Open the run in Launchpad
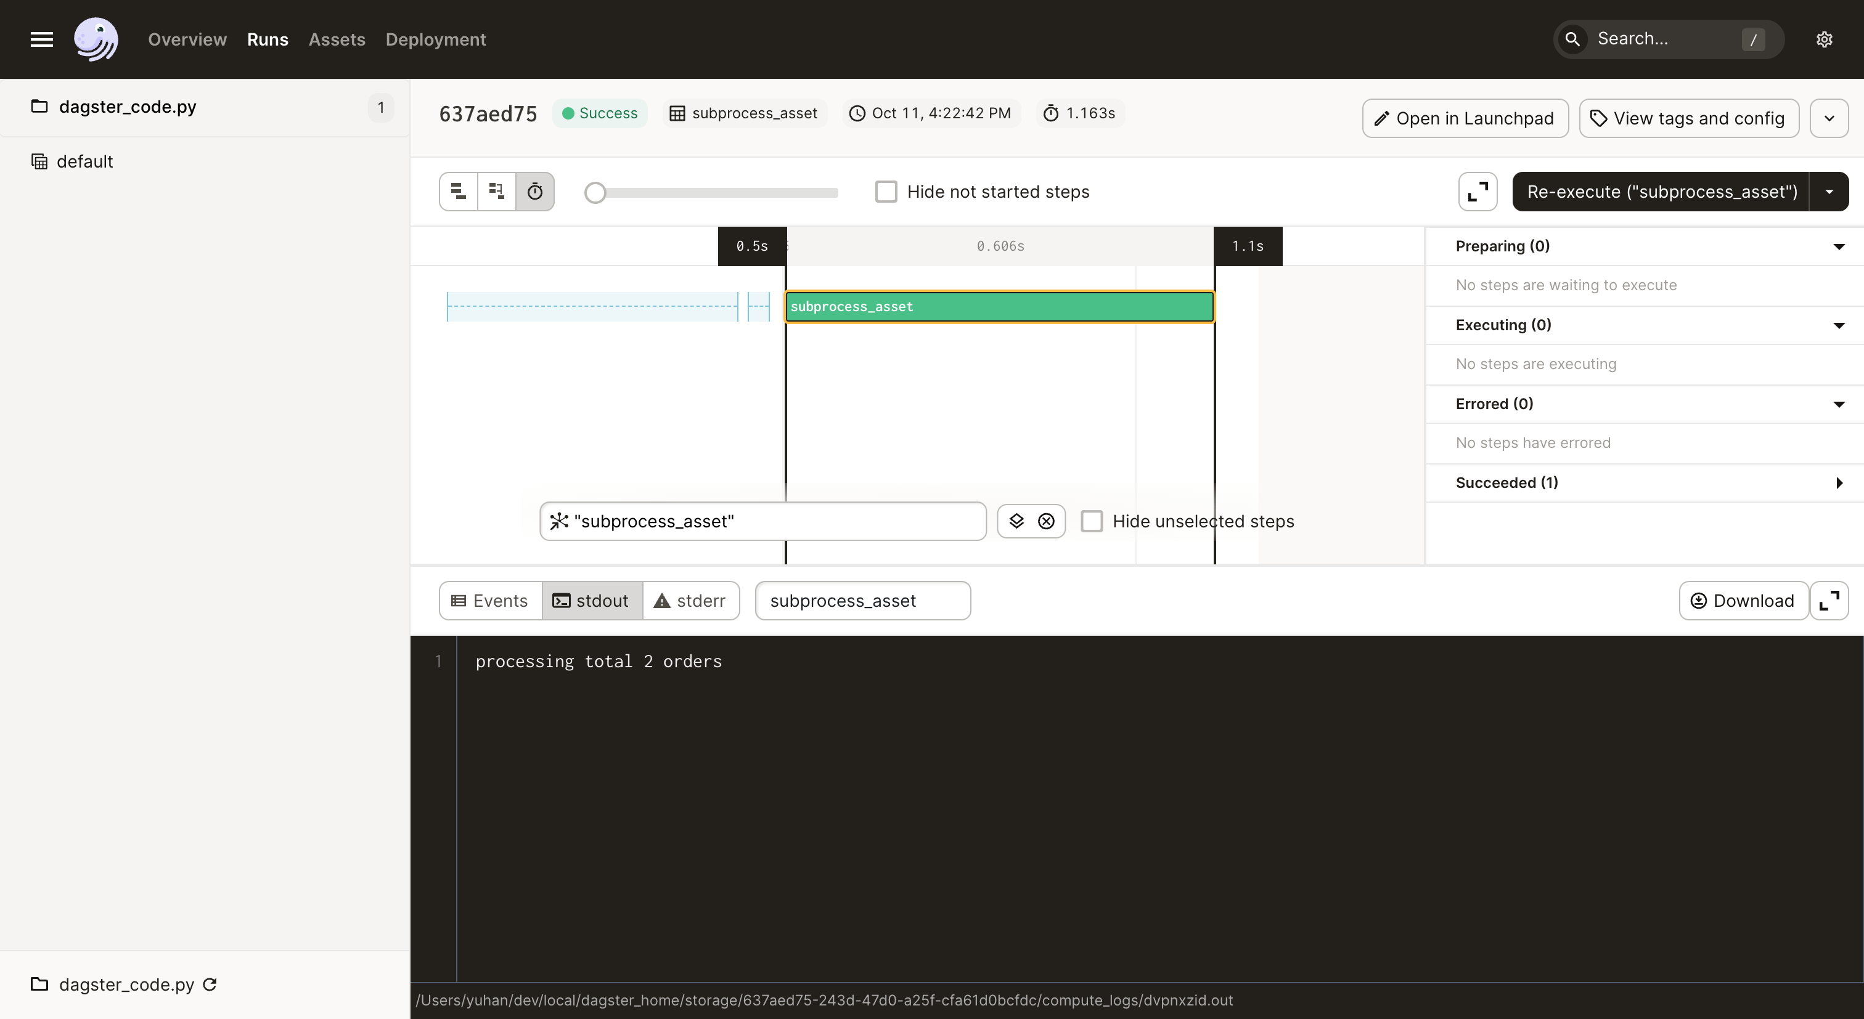1864x1019 pixels. [1464, 118]
